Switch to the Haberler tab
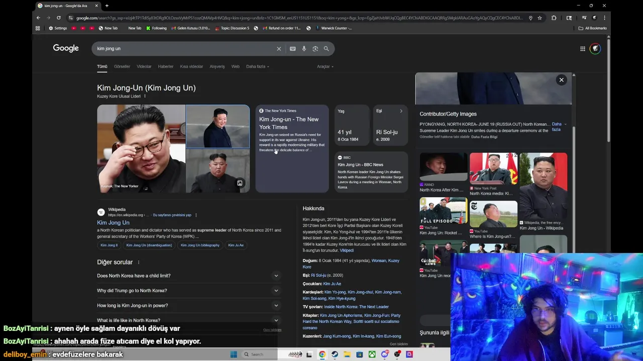This screenshot has height=361, width=643. point(166,67)
